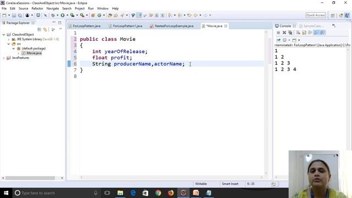The height and width of the screenshot is (198, 352).
Task: Open the Run button dropdown arrow
Action: click(67, 15)
